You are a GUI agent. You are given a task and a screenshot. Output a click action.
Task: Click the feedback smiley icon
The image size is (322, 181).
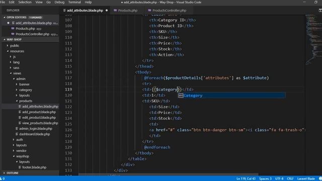tap(320, 179)
